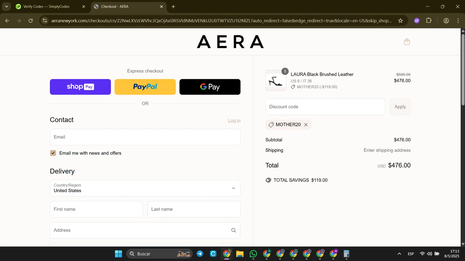Click the scrollbar down arrow

pos(463,244)
